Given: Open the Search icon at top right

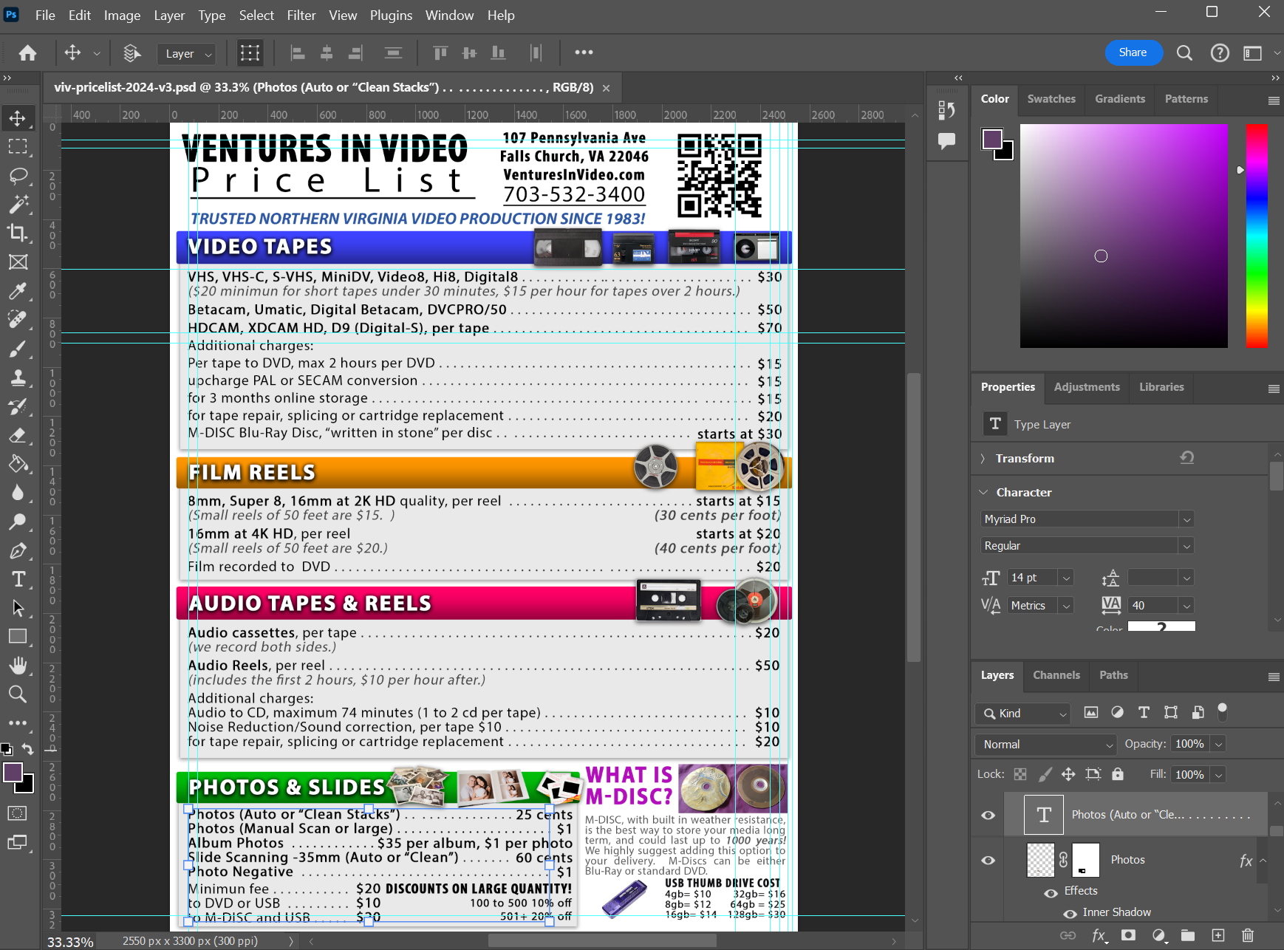Looking at the screenshot, I should click(x=1184, y=53).
